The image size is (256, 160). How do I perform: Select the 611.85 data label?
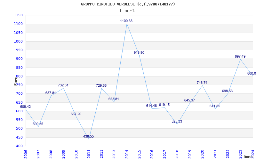click(215, 106)
